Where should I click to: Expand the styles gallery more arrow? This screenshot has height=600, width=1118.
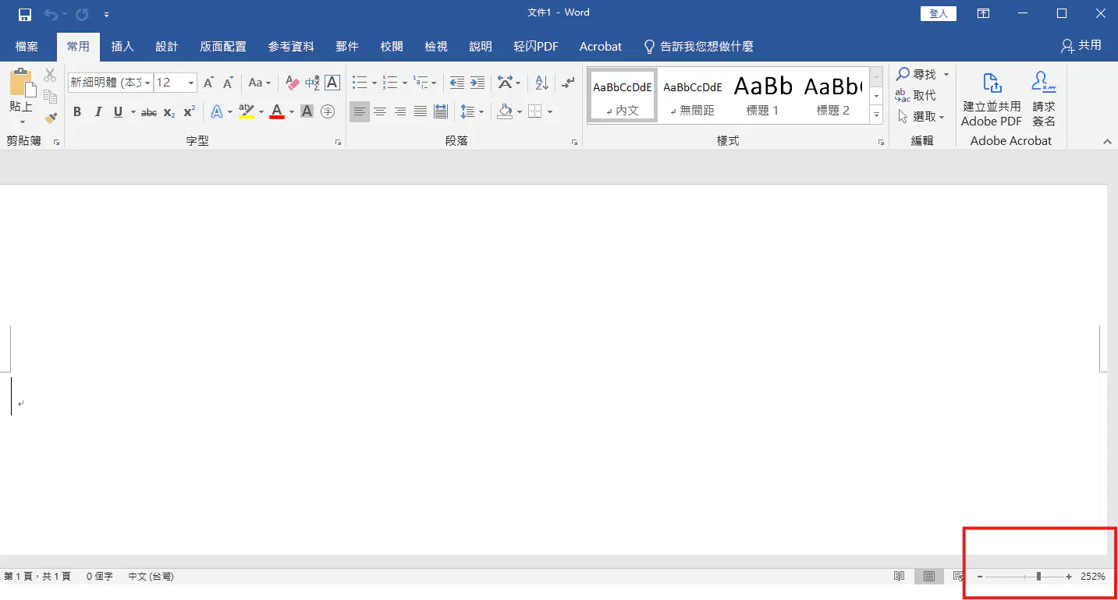(877, 115)
